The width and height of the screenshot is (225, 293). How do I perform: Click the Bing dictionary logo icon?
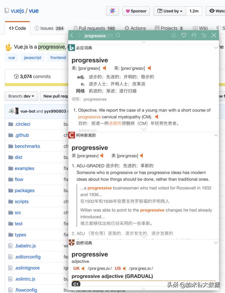(71, 48)
